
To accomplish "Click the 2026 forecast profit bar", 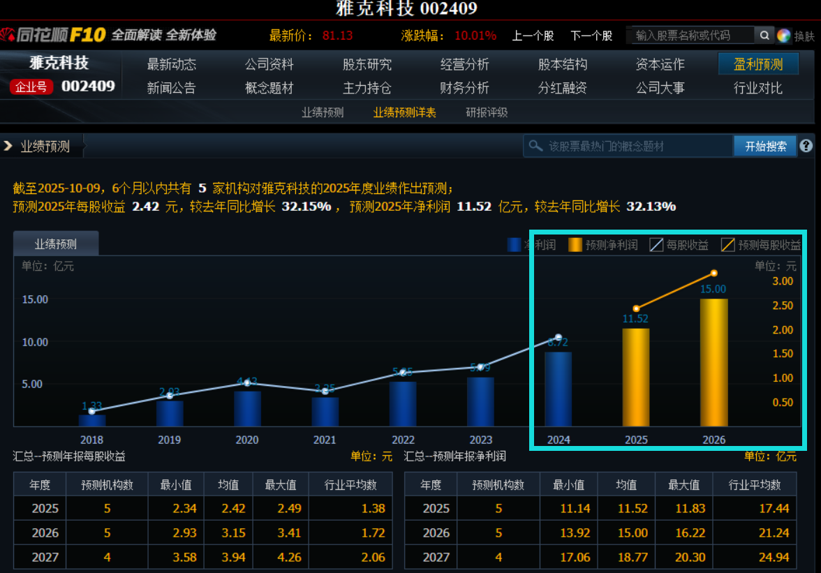I will tap(713, 363).
